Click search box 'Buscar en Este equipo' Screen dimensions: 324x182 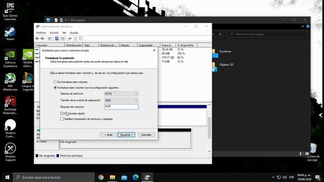(x=267, y=34)
